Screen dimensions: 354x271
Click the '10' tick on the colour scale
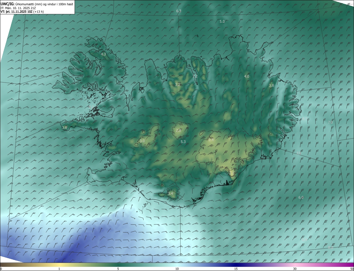[x=177, y=269]
